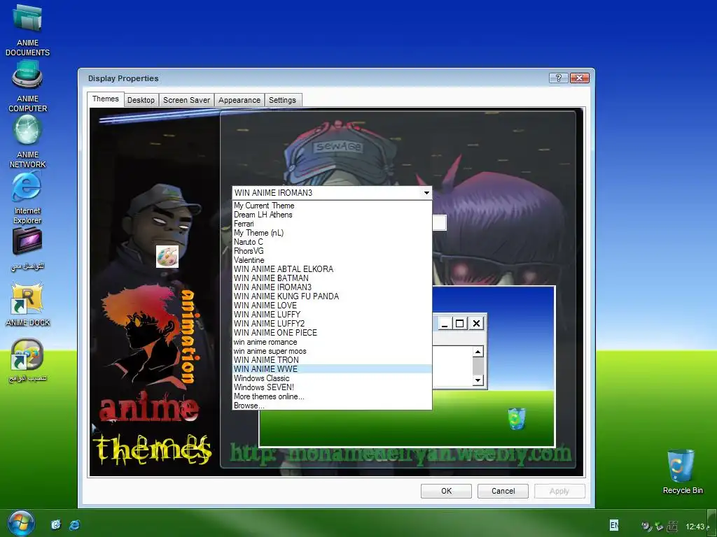The image size is (717, 537).
Task: Click the Windows Start orb
Action: (21, 524)
